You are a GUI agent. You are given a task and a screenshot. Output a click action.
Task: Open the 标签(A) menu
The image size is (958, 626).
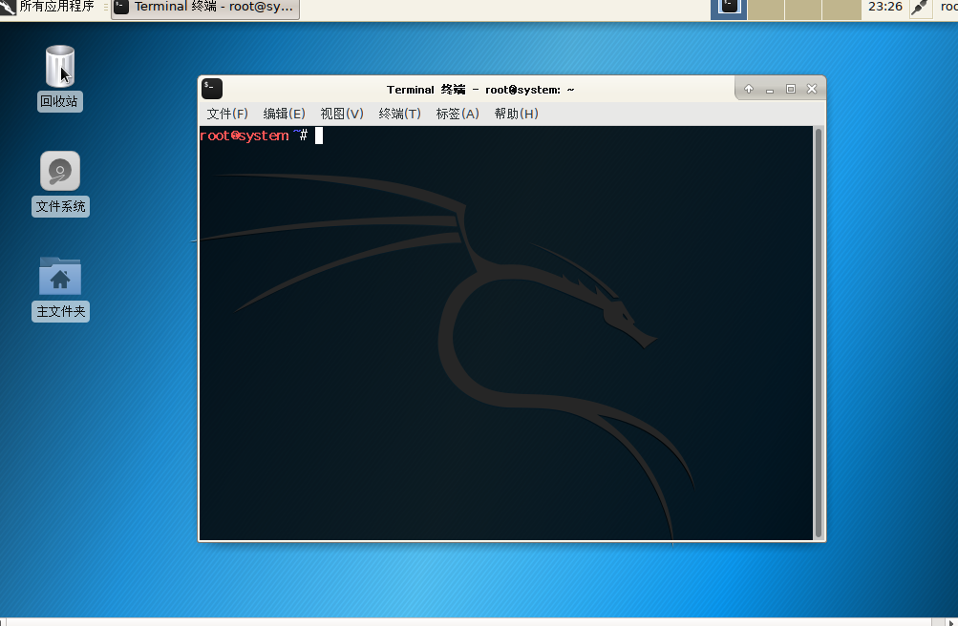pos(458,115)
